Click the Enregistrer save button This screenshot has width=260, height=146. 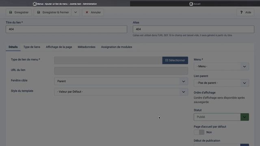coord(19,13)
